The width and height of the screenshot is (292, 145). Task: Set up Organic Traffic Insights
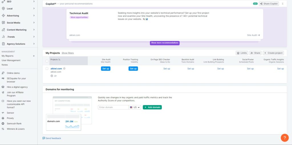(281, 69)
